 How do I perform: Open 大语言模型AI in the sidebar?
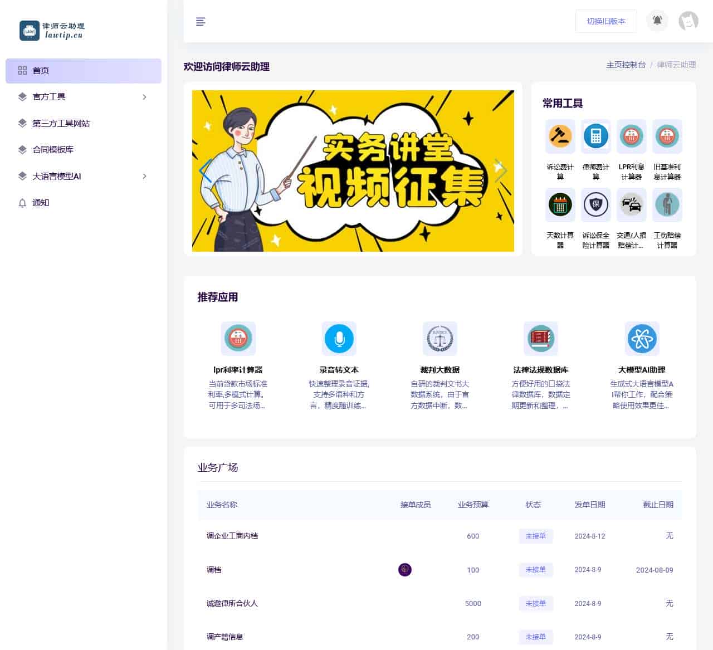84,176
